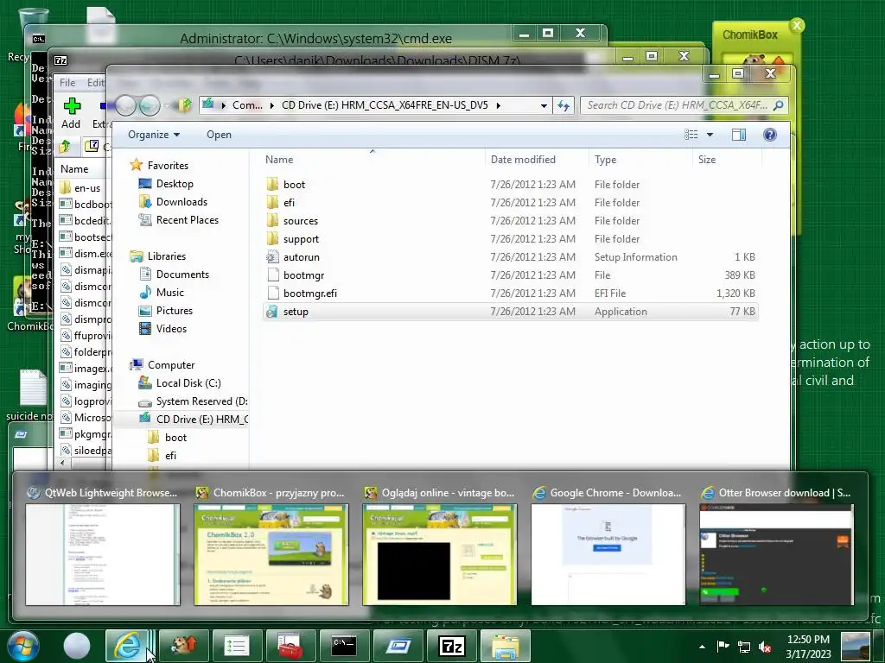This screenshot has width=885, height=663.
Task: Open the setup application file
Action: (510, 311)
